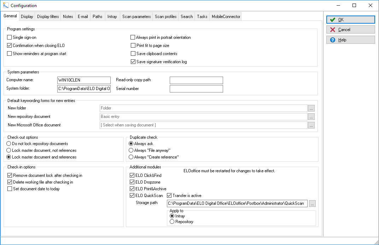Go to the Notes tab
The height and width of the screenshot is (245, 379).
68,16
